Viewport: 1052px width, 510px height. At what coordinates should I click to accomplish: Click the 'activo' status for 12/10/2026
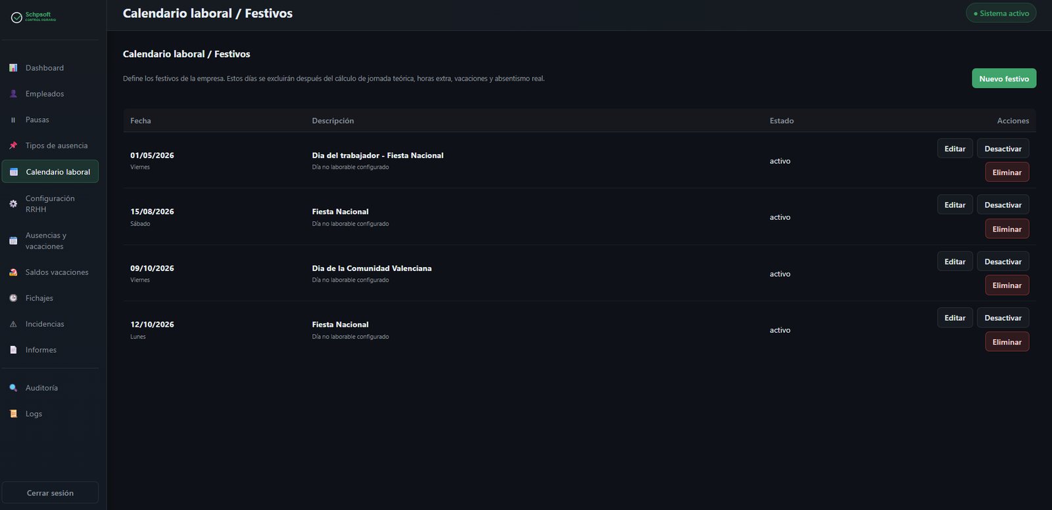(780, 330)
